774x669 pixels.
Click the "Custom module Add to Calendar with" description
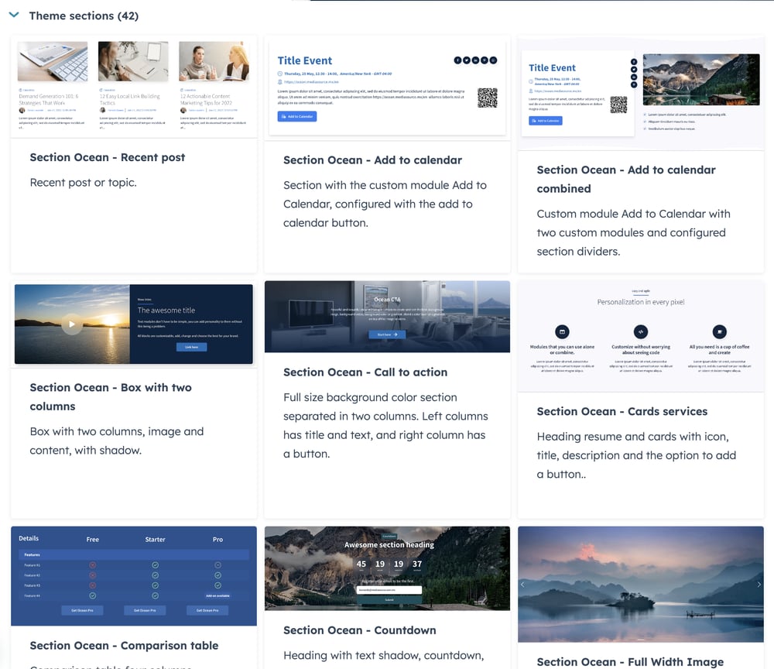point(633,232)
